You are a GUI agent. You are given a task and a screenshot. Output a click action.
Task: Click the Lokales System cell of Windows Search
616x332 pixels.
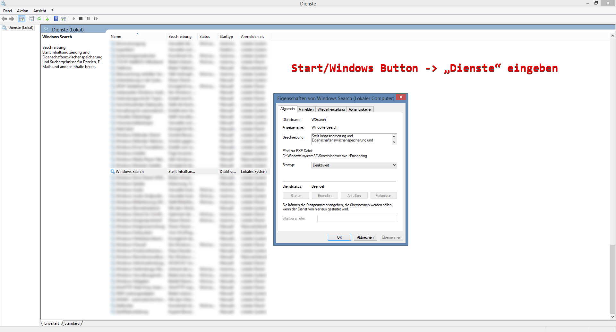point(254,172)
